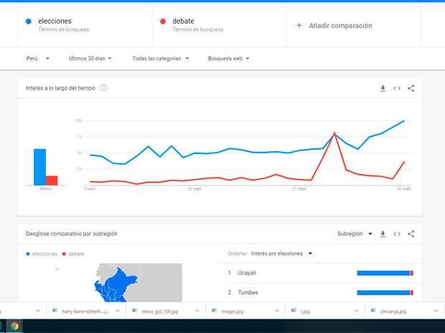
Task: Click the 3 sept. axis label
Action: tap(90, 188)
